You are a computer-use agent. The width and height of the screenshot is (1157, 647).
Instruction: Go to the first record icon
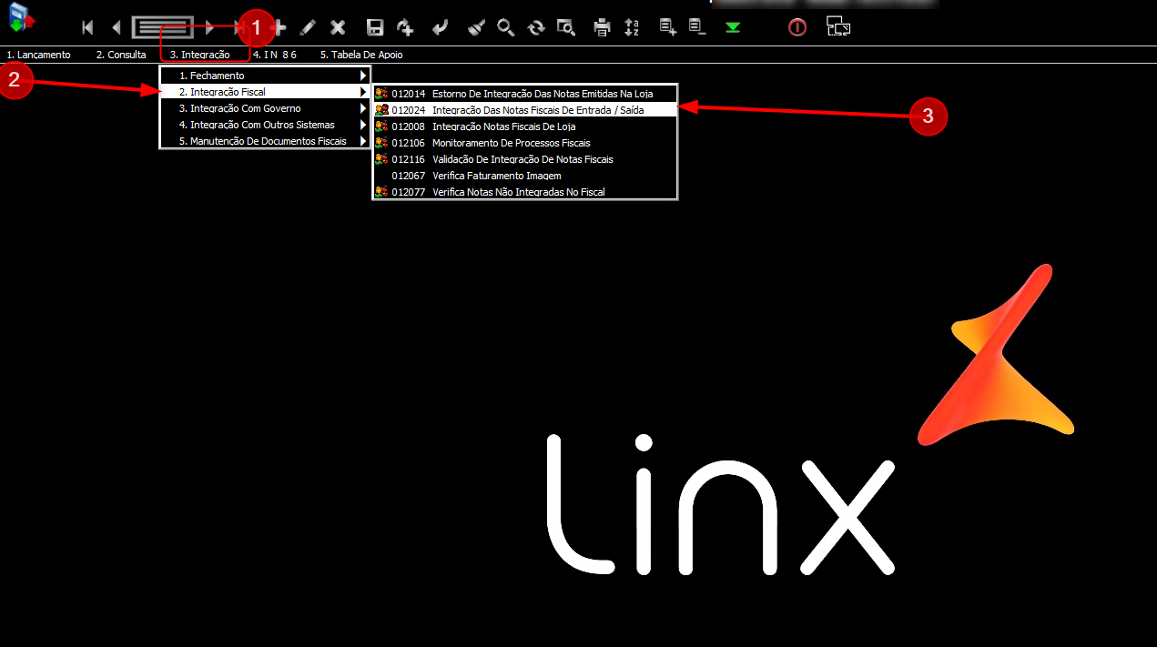87,27
